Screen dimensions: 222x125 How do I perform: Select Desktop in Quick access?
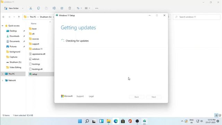13,31
